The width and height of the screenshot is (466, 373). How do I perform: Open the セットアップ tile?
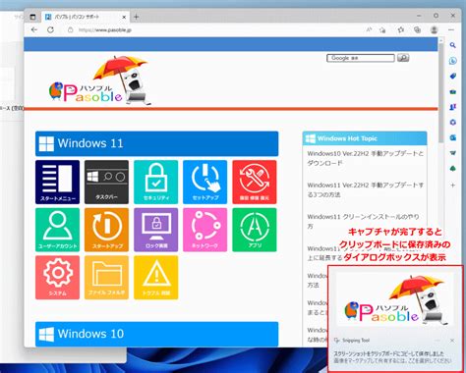[205, 182]
